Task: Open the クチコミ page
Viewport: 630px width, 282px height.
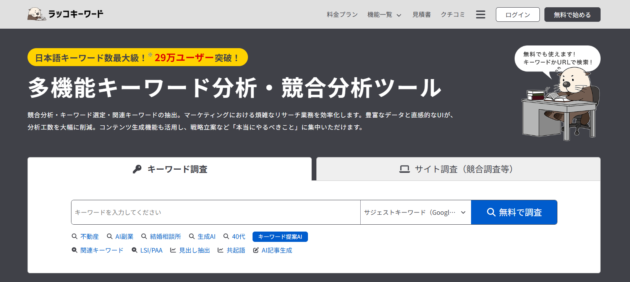Action: pyautogui.click(x=453, y=15)
